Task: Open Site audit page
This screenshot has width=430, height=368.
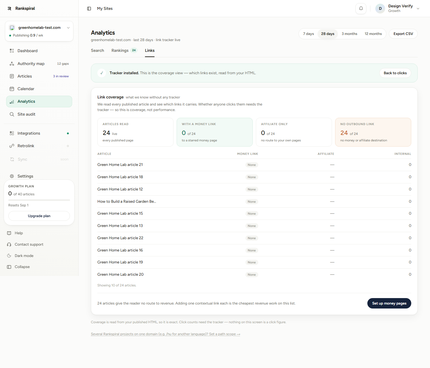Action: tap(39, 114)
